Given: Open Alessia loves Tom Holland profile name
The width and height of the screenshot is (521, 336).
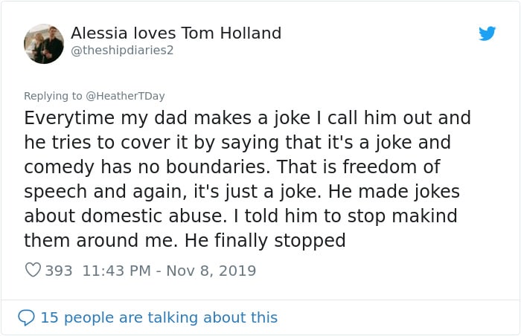Looking at the screenshot, I should point(176,33).
